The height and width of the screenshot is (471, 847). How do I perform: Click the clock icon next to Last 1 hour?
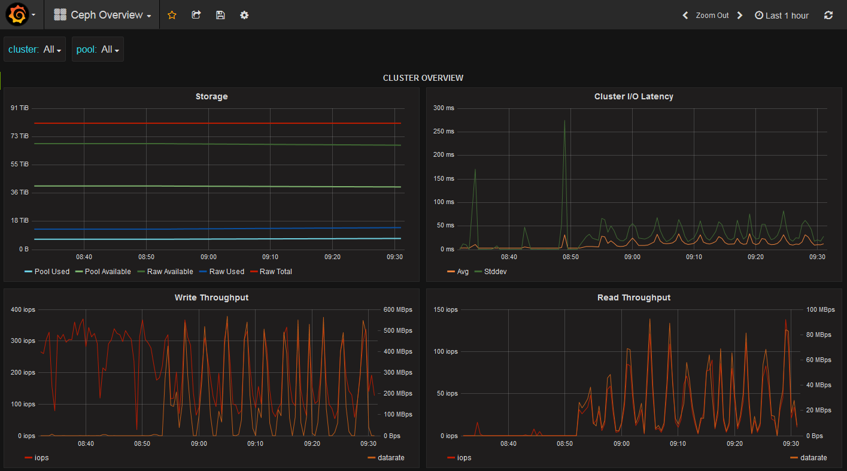[759, 15]
